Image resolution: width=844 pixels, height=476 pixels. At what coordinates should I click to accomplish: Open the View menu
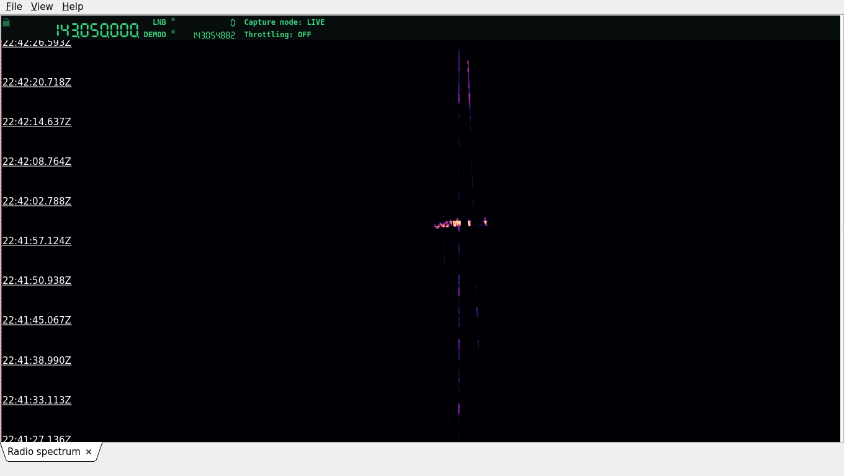[x=42, y=6]
